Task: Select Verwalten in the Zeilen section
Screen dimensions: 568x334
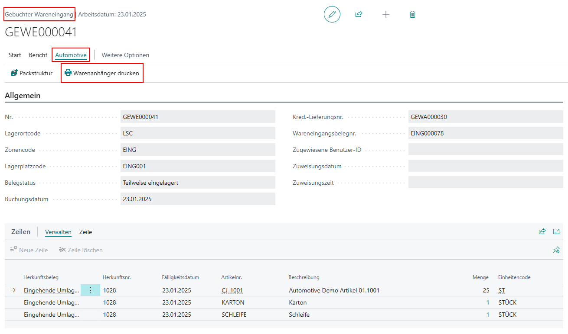Action: click(x=58, y=232)
